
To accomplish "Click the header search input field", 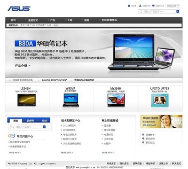I will coord(159,11).
